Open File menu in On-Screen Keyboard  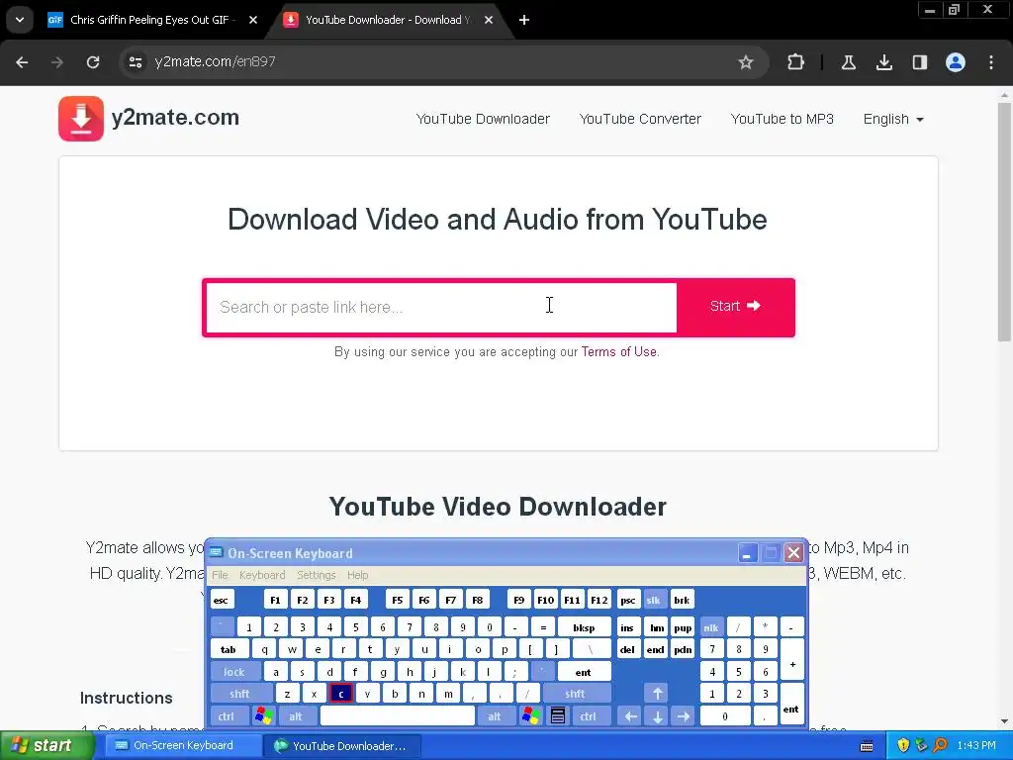coord(220,575)
